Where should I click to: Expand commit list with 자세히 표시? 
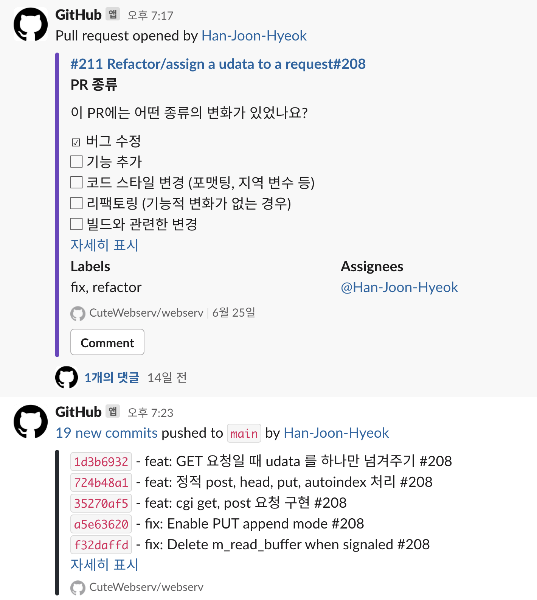tap(104, 565)
